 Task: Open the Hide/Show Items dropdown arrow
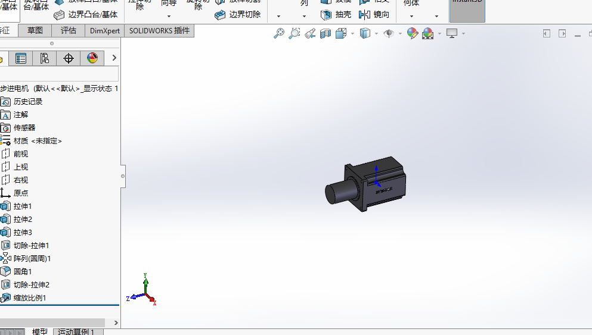pos(400,33)
